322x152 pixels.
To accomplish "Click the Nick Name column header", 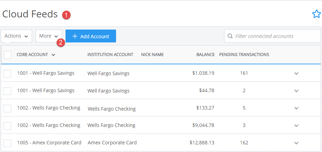I will (152, 55).
